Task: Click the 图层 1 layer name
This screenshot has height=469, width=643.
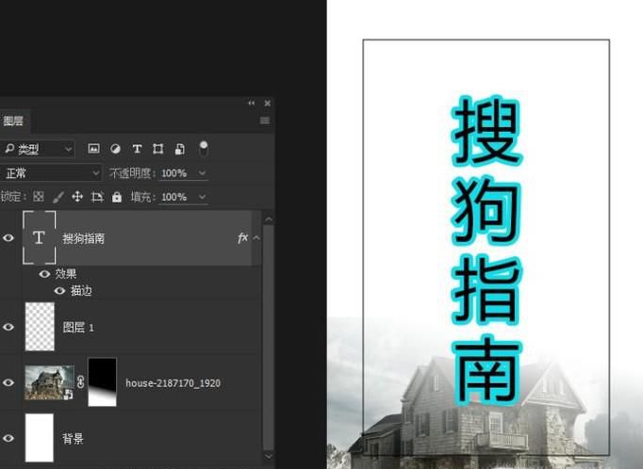Action: (78, 328)
